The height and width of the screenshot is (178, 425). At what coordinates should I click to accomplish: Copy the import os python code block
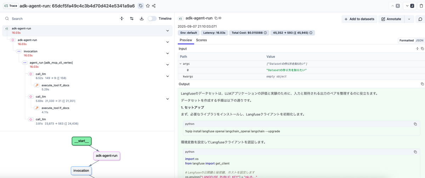pyautogui.click(x=415, y=151)
